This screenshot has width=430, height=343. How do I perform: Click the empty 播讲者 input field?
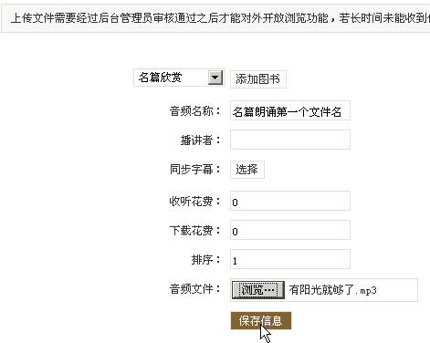[x=290, y=140]
